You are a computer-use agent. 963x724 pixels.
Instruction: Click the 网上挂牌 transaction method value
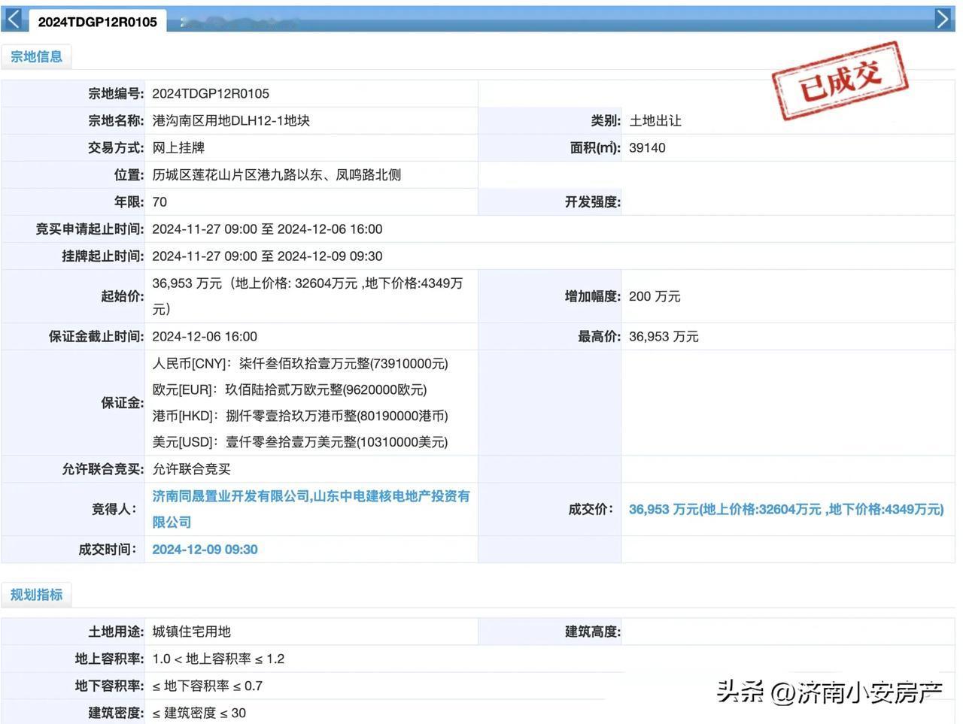pyautogui.click(x=178, y=147)
